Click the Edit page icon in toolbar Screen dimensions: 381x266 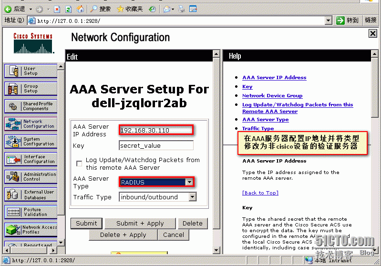click(x=193, y=9)
